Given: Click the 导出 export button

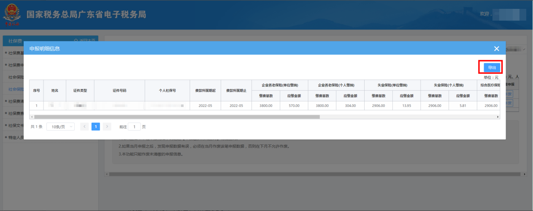Looking at the screenshot, I should [492, 67].
